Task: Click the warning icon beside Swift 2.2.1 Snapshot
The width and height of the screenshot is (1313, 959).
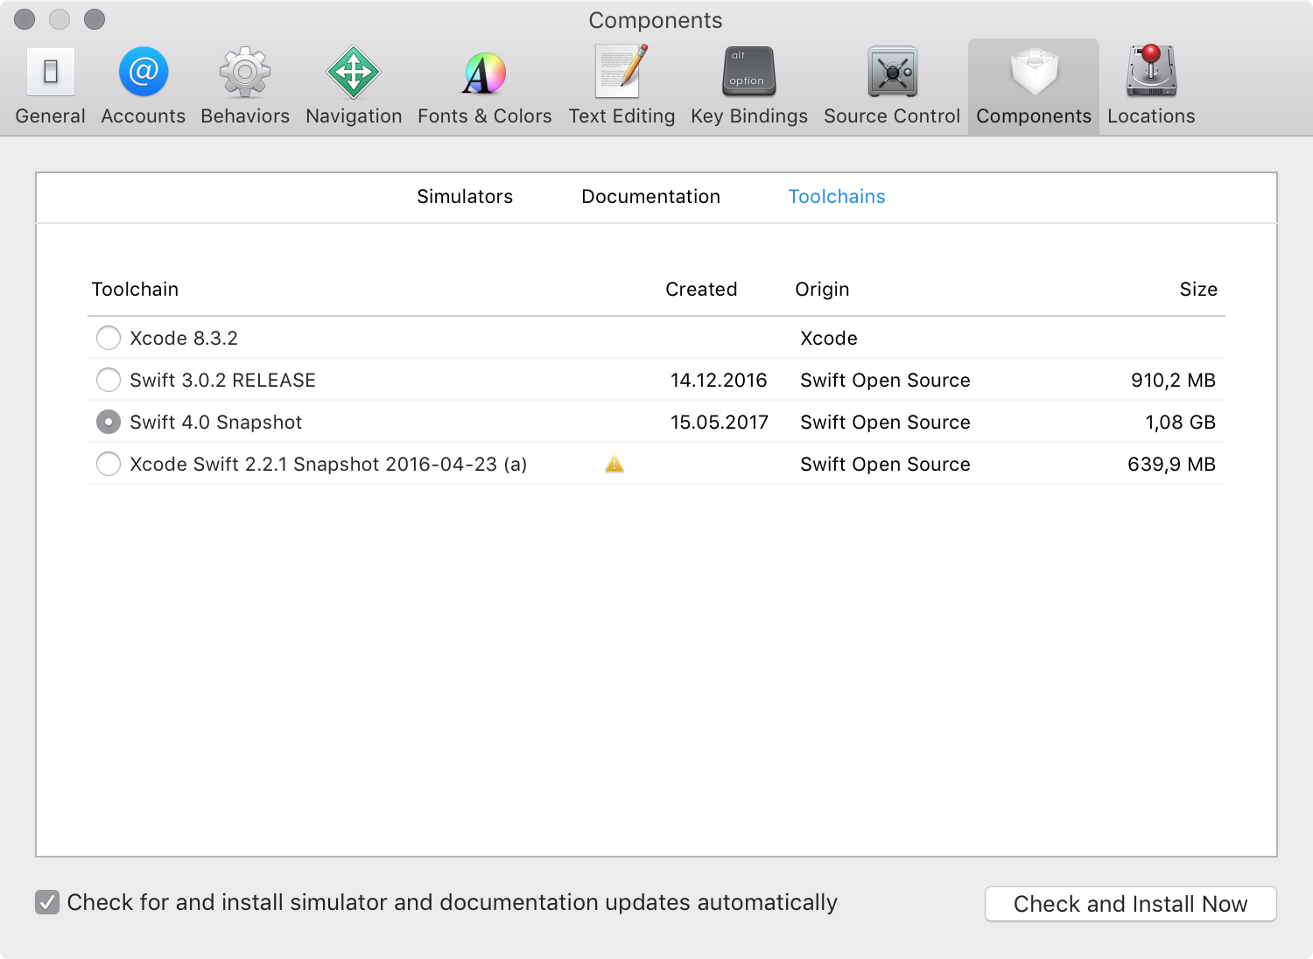Action: pos(614,465)
